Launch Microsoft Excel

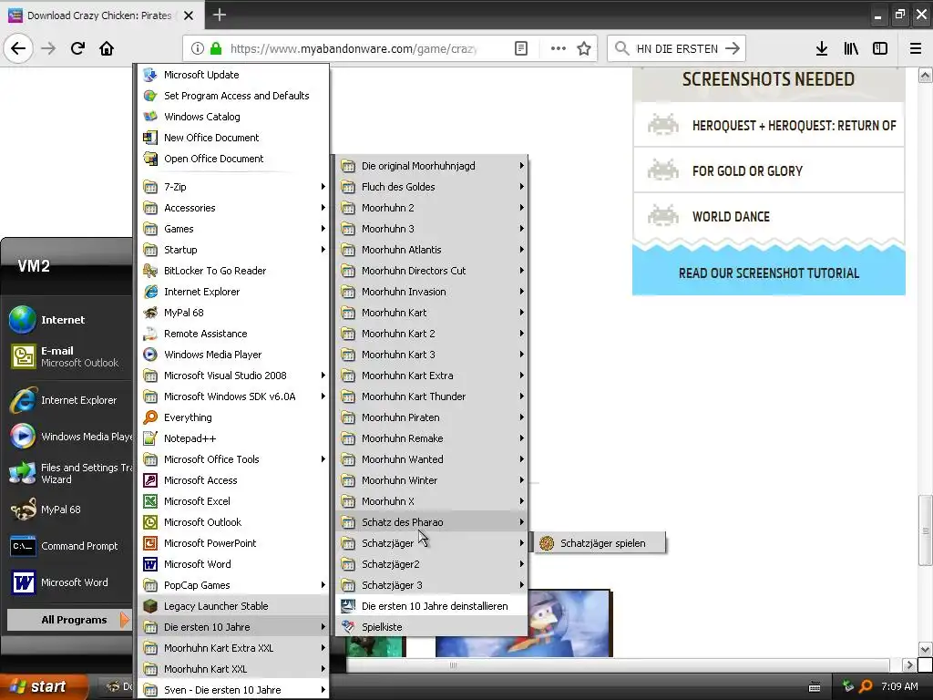tap(234, 501)
